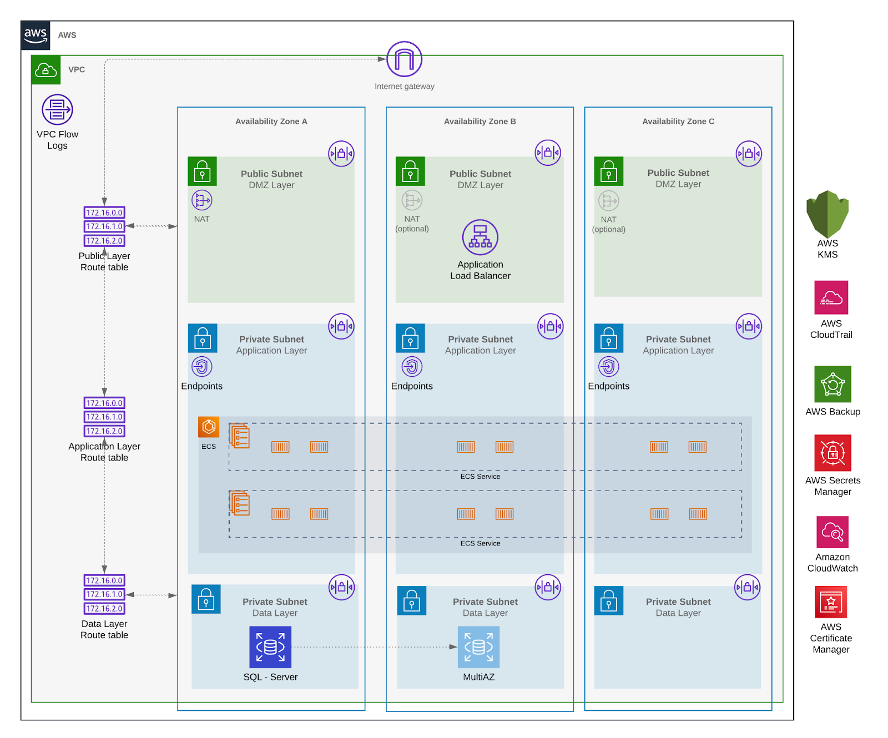This screenshot has height=738, width=888.
Task: Click the Availability Zone B heading
Action: click(x=480, y=121)
